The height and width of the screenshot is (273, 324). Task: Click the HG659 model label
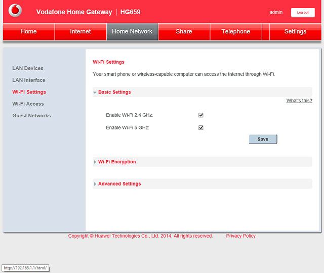[131, 12]
